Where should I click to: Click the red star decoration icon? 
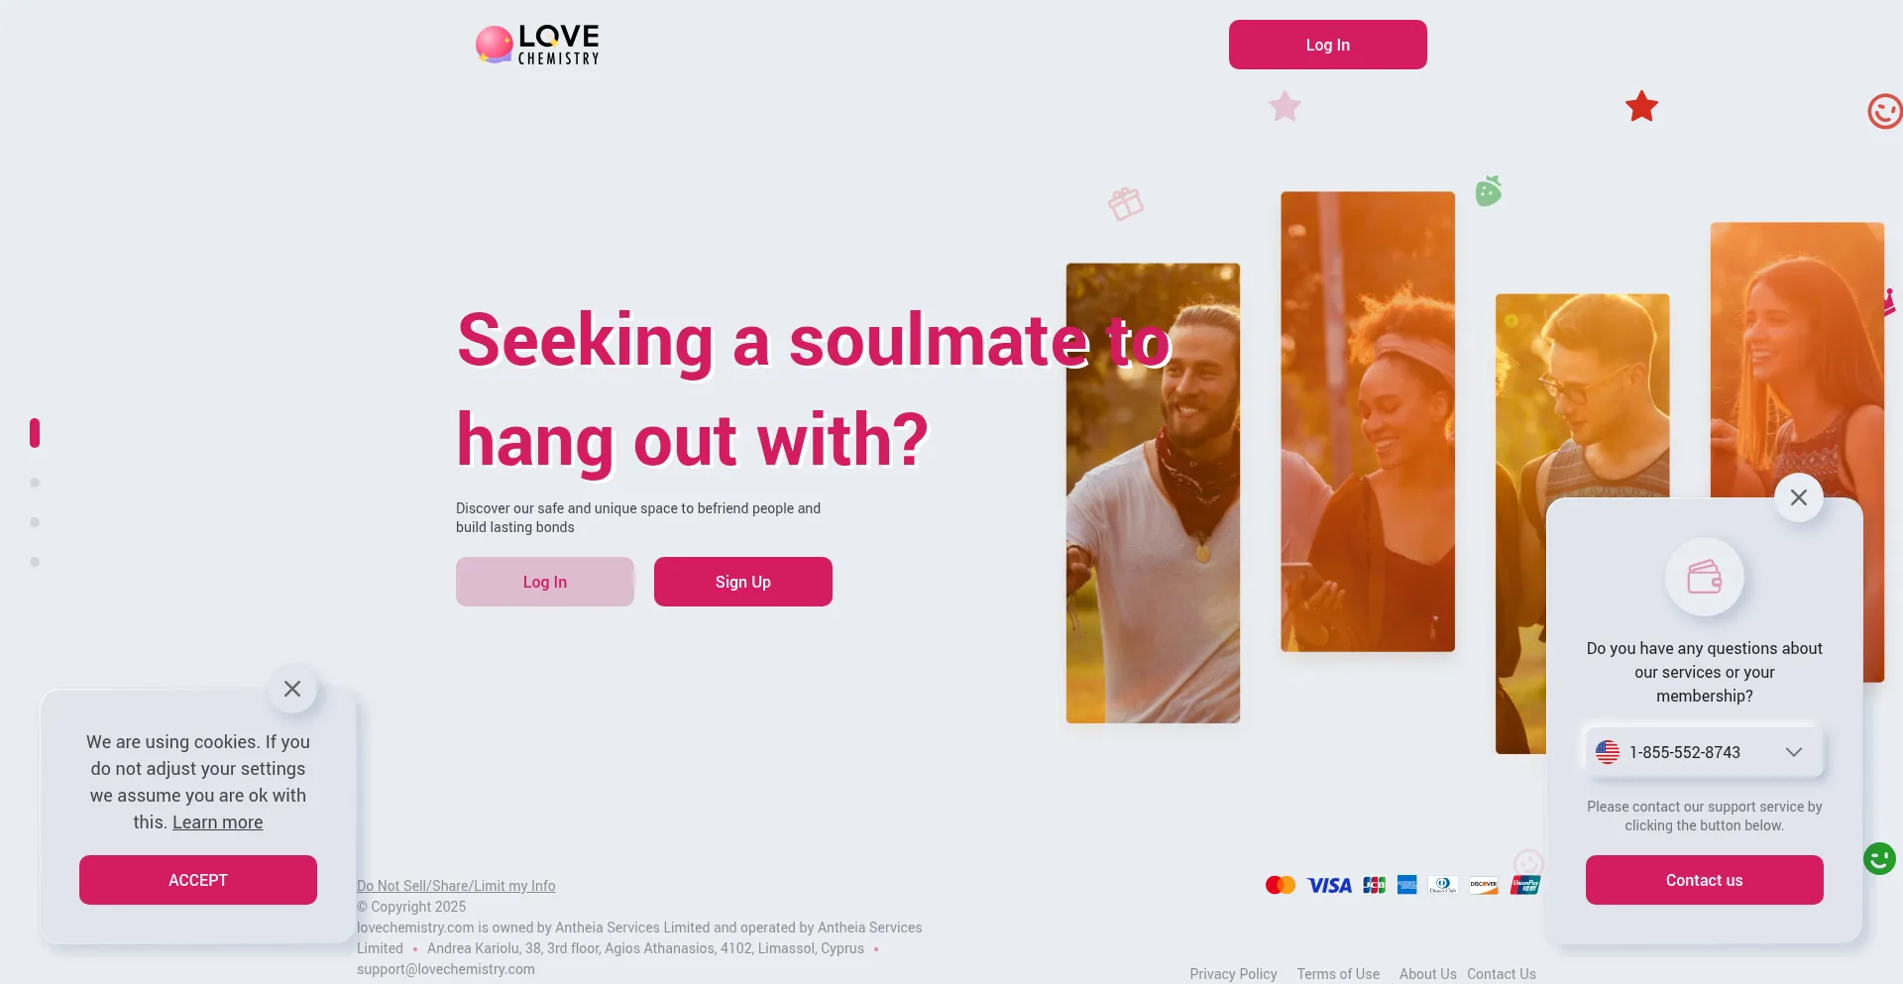(x=1642, y=106)
